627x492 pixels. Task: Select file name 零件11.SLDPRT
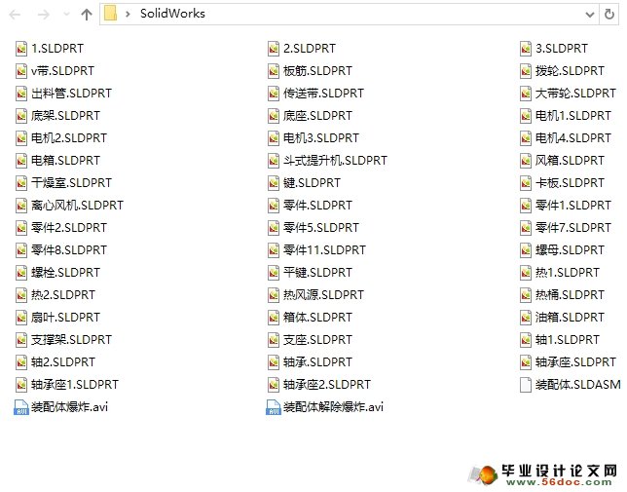point(325,250)
